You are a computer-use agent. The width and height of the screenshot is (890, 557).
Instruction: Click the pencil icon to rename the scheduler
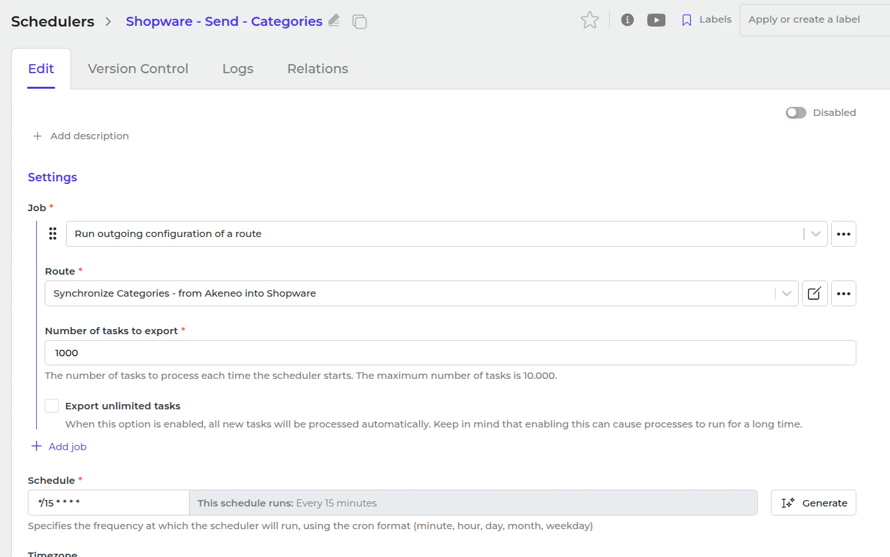(x=334, y=20)
